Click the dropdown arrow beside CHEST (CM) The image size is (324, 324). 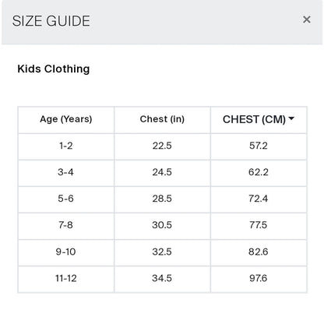click(291, 118)
